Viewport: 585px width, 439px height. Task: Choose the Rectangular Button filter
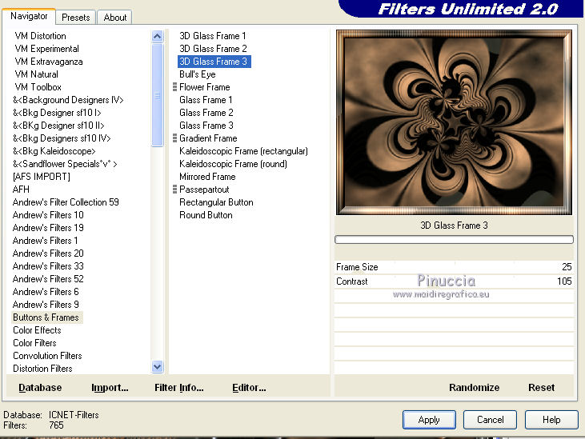click(216, 202)
